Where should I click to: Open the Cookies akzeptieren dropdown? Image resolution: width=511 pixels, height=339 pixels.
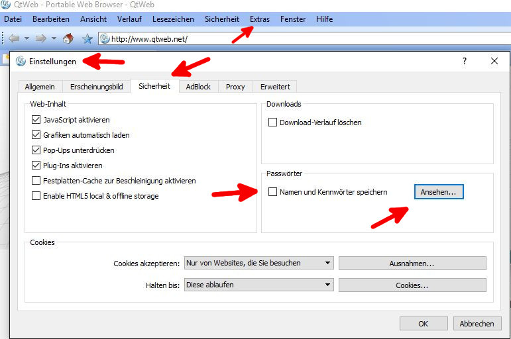[x=259, y=263]
